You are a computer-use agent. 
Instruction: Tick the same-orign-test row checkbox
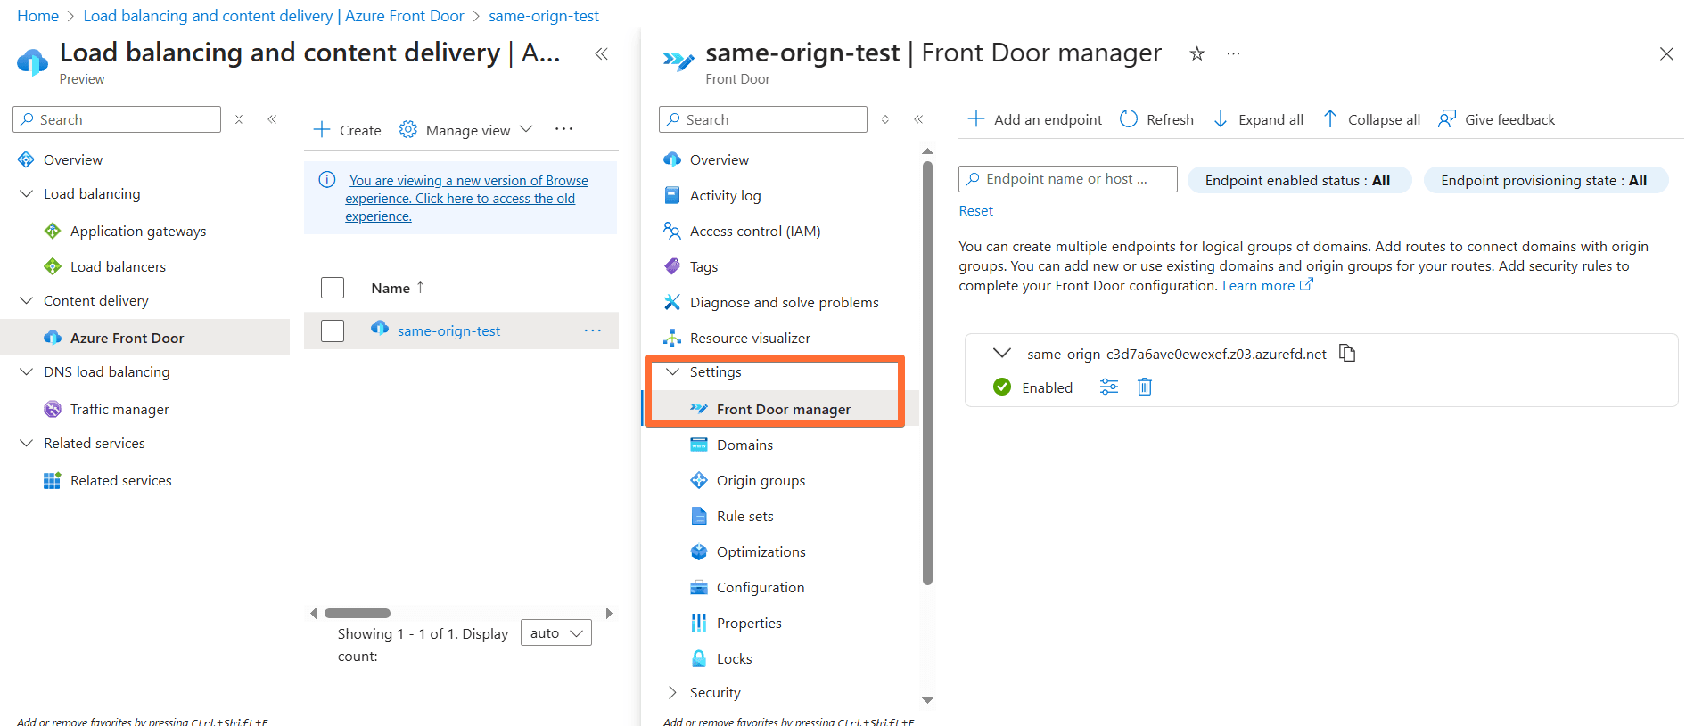(x=333, y=330)
